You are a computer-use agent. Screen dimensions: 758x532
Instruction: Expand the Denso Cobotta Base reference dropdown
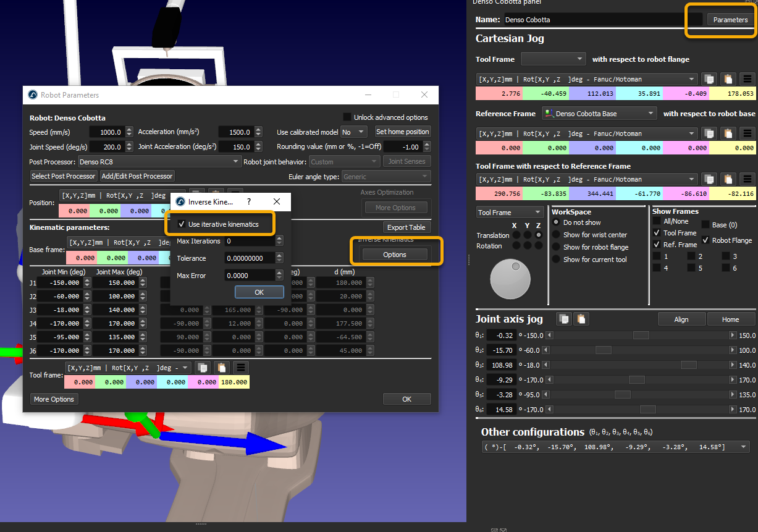[599, 114]
